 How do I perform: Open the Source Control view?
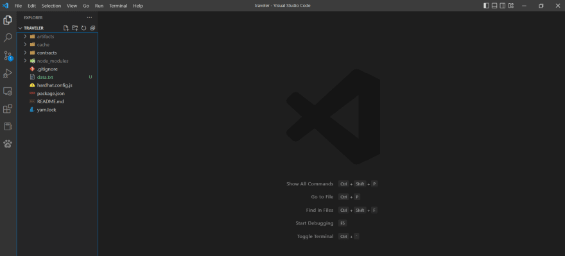click(x=8, y=56)
